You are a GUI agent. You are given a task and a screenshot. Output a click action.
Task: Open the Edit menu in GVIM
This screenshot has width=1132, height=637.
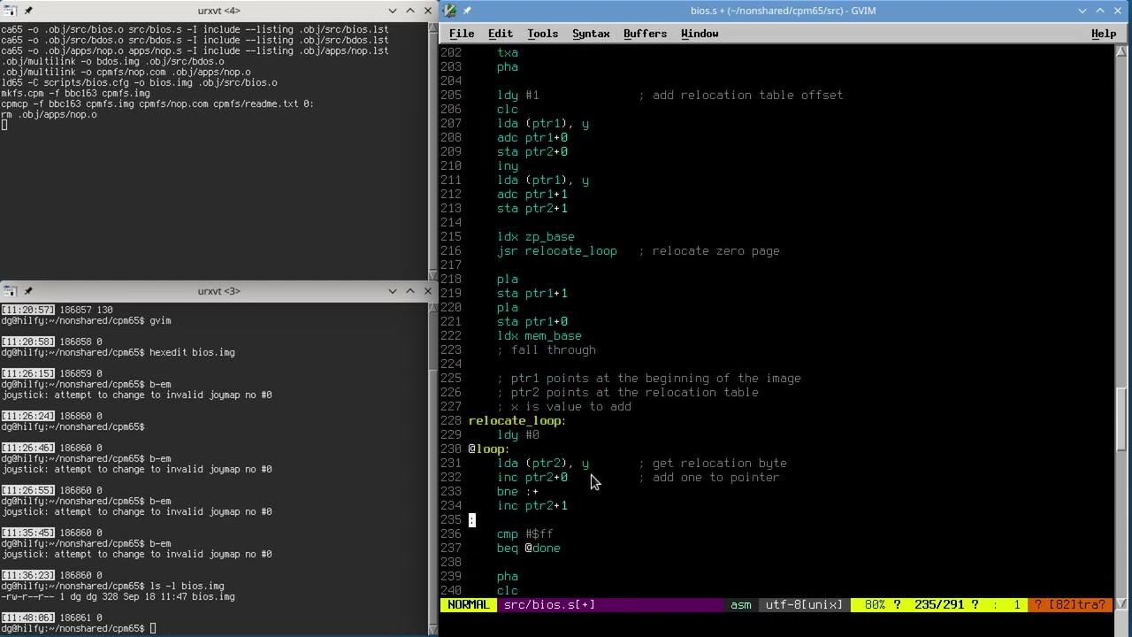[501, 34]
